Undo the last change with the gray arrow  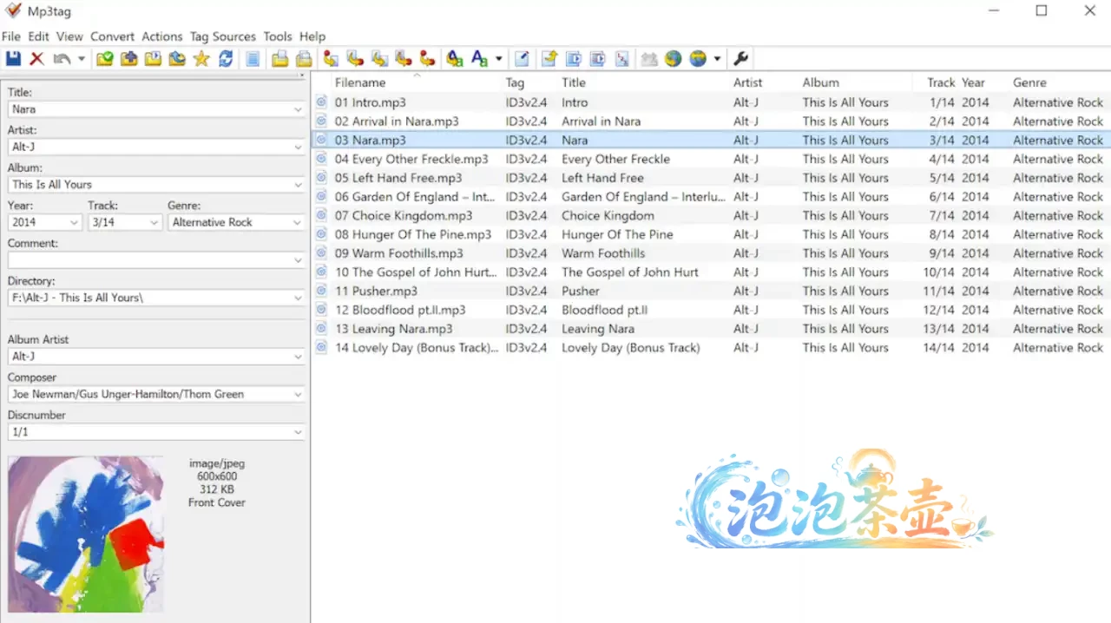click(x=62, y=59)
